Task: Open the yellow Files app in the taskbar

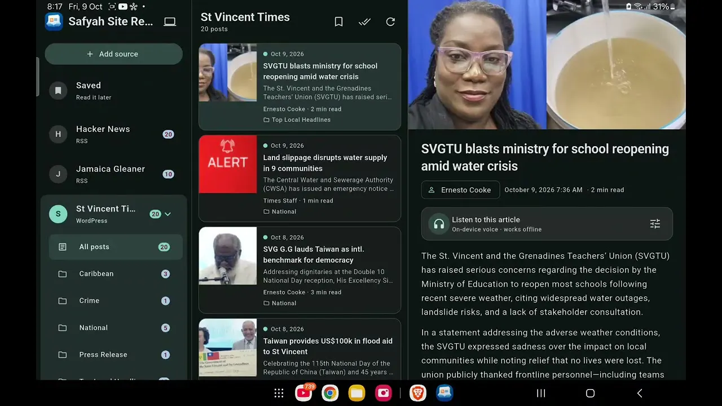Action: click(x=356, y=393)
